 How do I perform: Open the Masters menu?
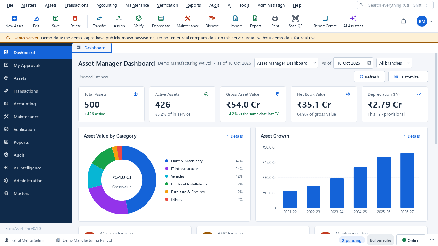pos(29,5)
